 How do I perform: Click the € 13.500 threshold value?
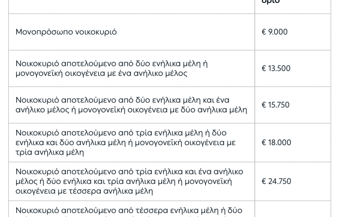[x=276, y=68]
